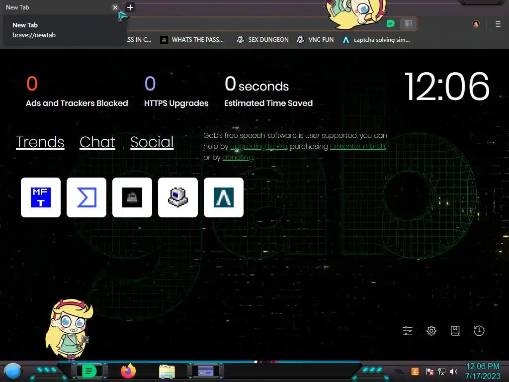This screenshot has height=382, width=509.
Task: Open bookmarks via the bookmark icon
Action: (x=455, y=331)
